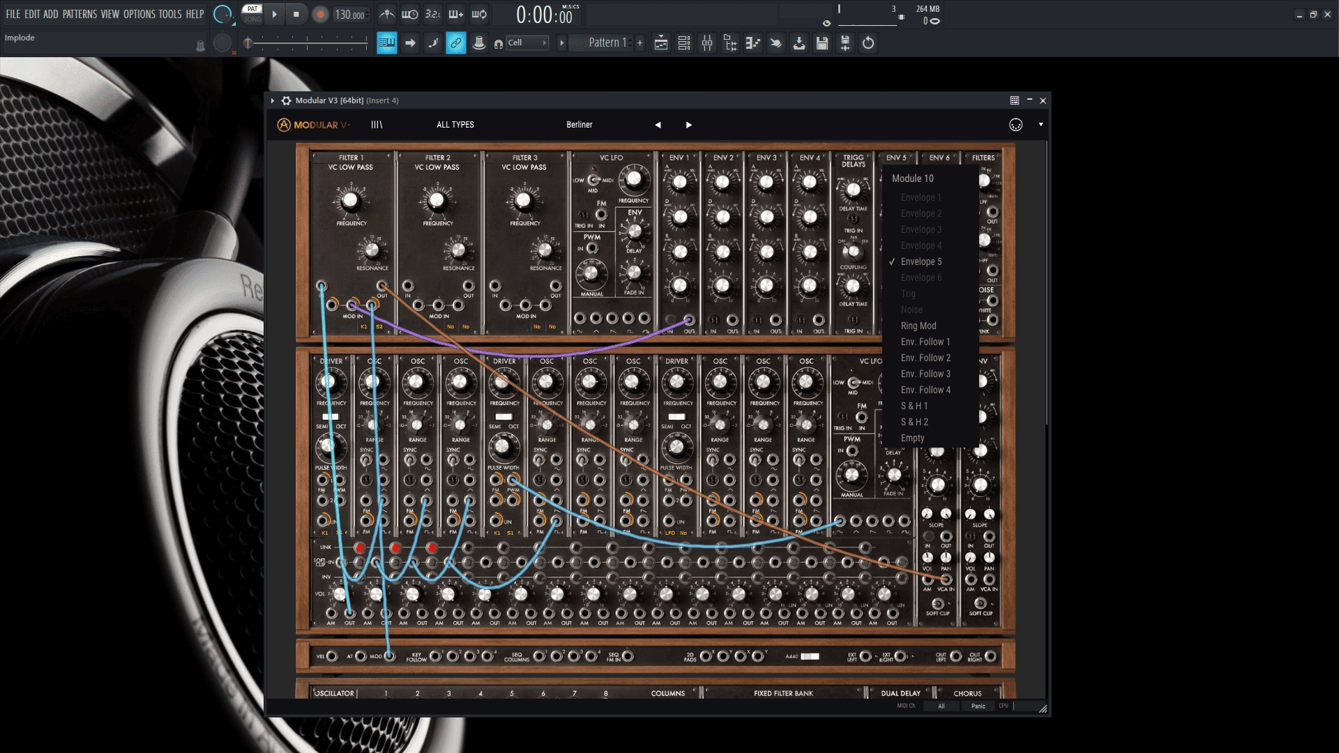
Task: Open the preset browser library icon
Action: click(377, 125)
